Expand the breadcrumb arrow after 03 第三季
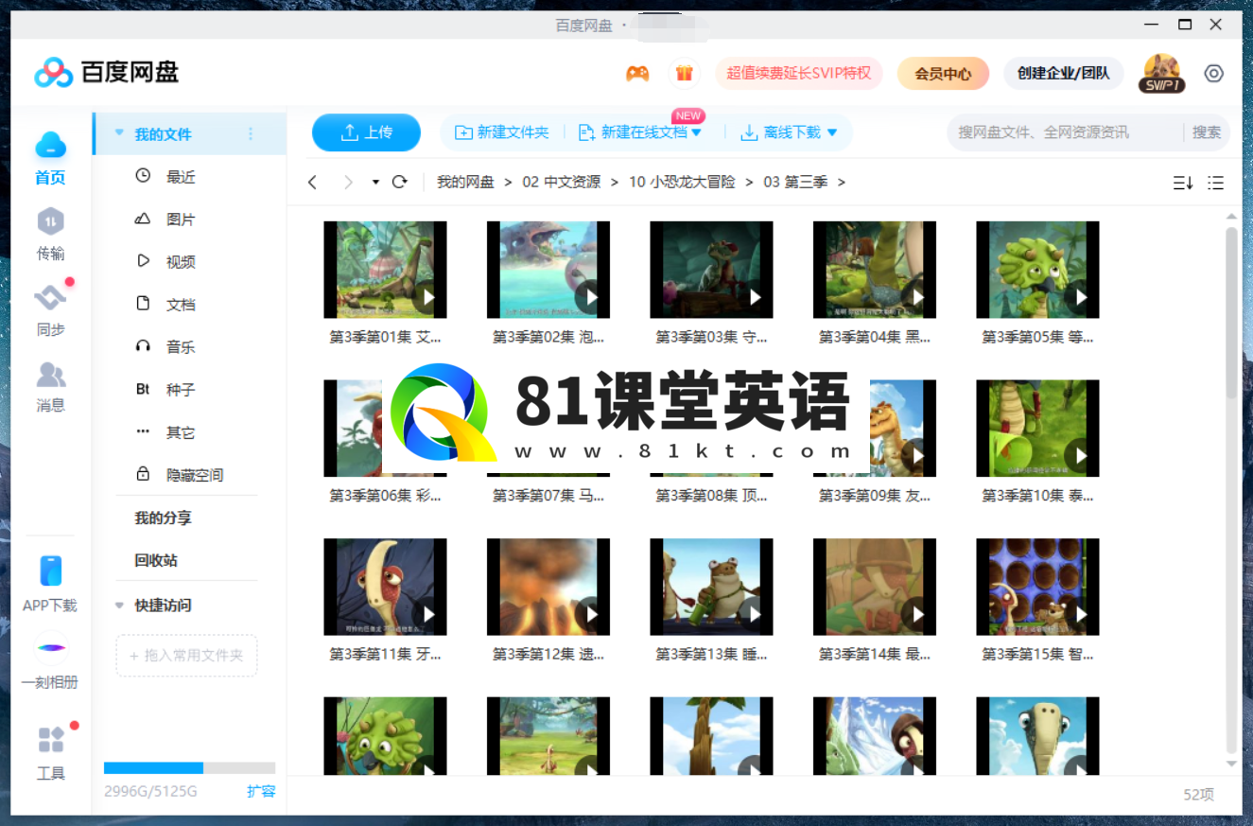 (x=842, y=182)
